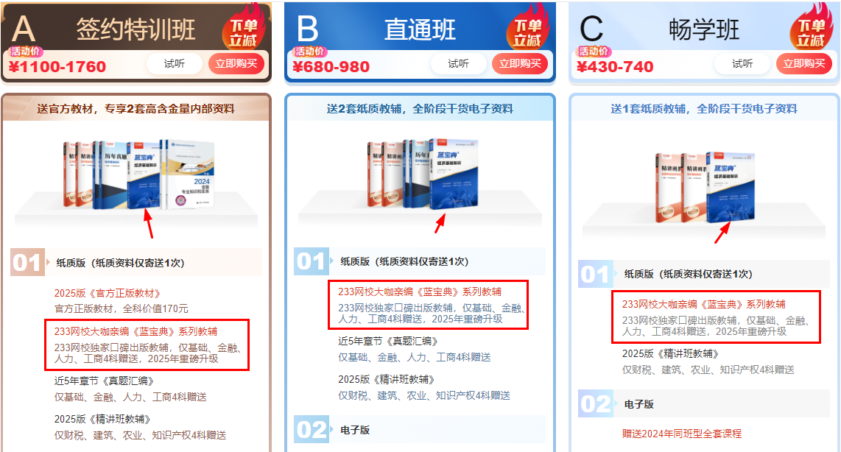Open the plan B book set image
The image size is (841, 452).
point(423,174)
